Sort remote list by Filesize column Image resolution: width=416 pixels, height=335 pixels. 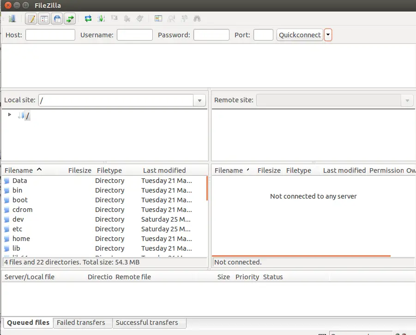tap(269, 170)
